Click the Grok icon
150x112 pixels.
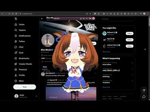click(x=16, y=53)
